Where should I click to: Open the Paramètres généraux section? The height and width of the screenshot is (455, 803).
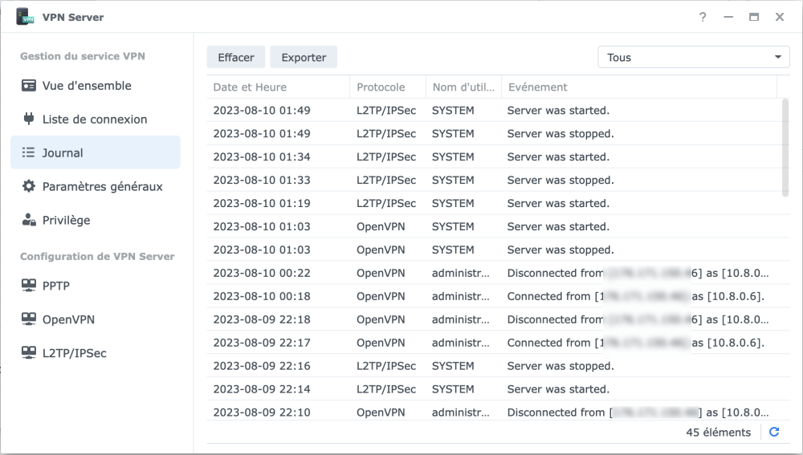pos(102,186)
